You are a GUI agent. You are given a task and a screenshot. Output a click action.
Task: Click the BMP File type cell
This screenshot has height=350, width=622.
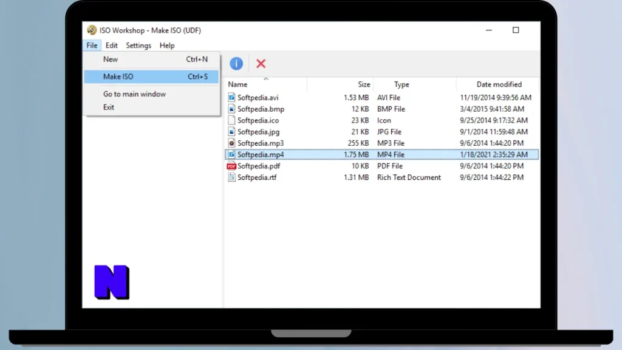click(391, 109)
